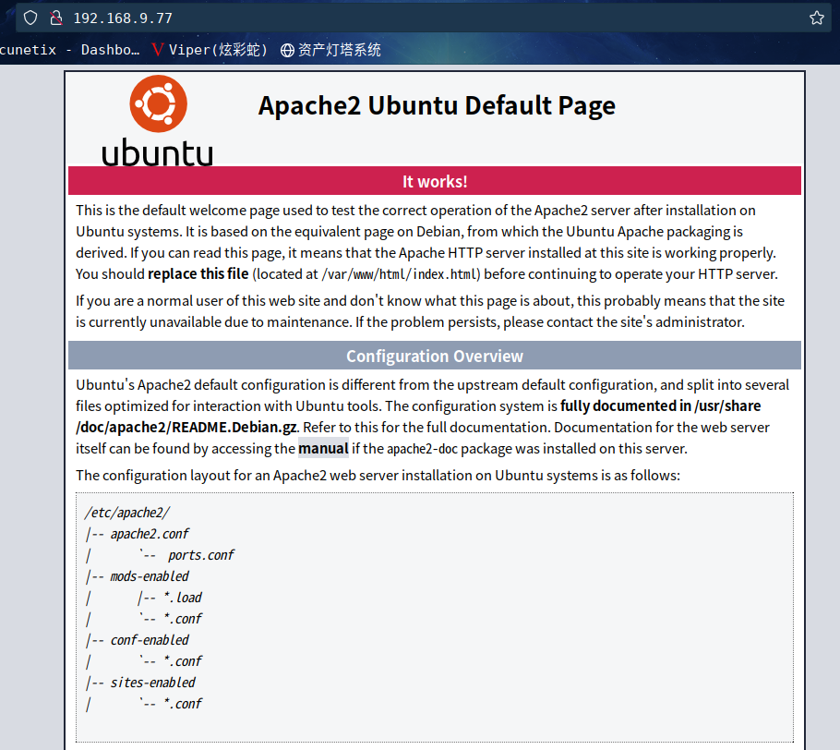
Task: Open the Acunetix Dashboard bookmark
Action: click(x=69, y=50)
